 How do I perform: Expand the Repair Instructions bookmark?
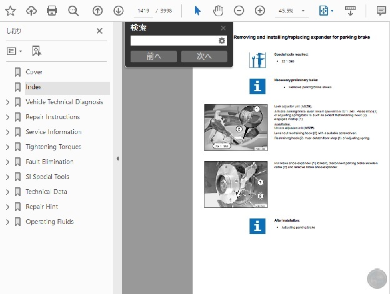coord(7,117)
